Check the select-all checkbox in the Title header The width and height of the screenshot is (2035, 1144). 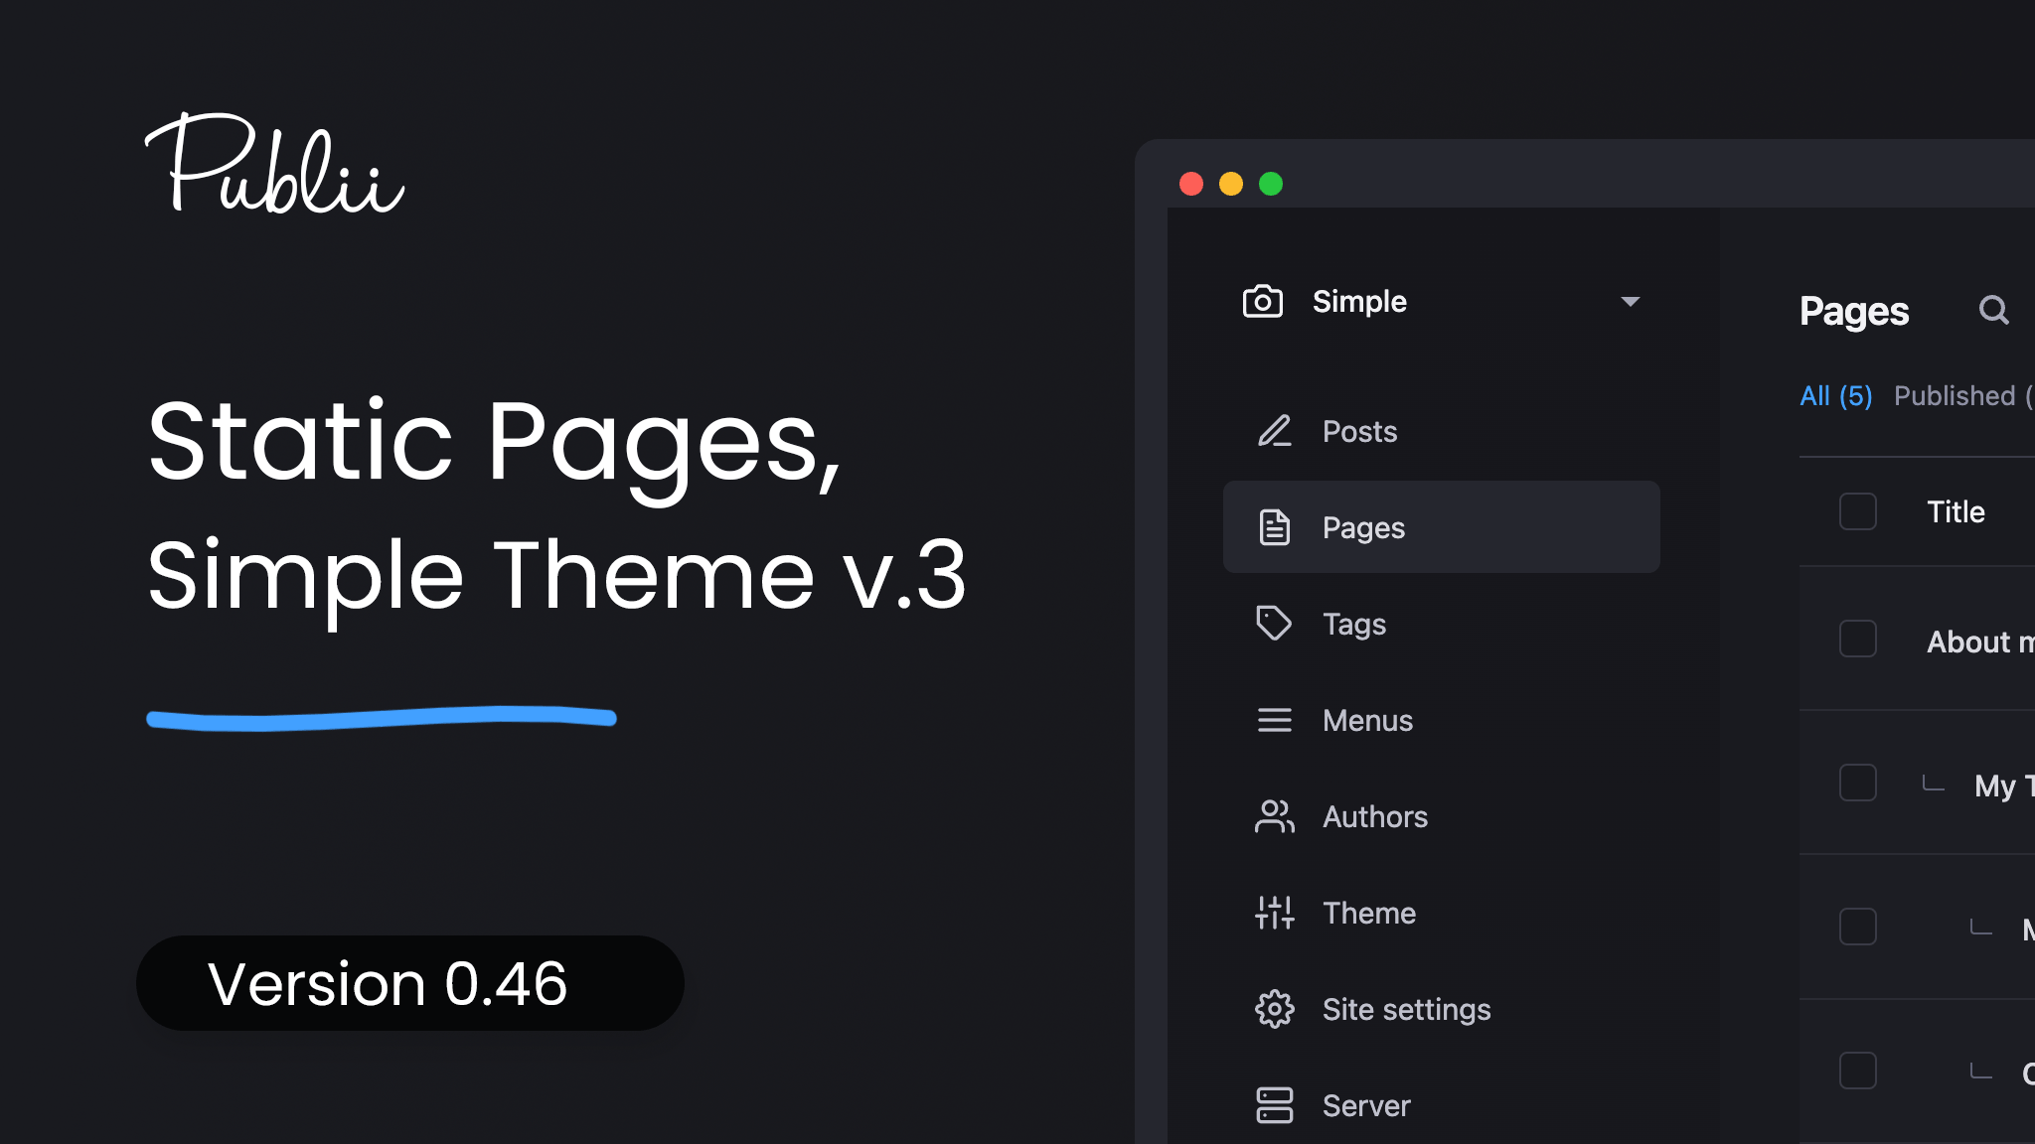pos(1857,511)
